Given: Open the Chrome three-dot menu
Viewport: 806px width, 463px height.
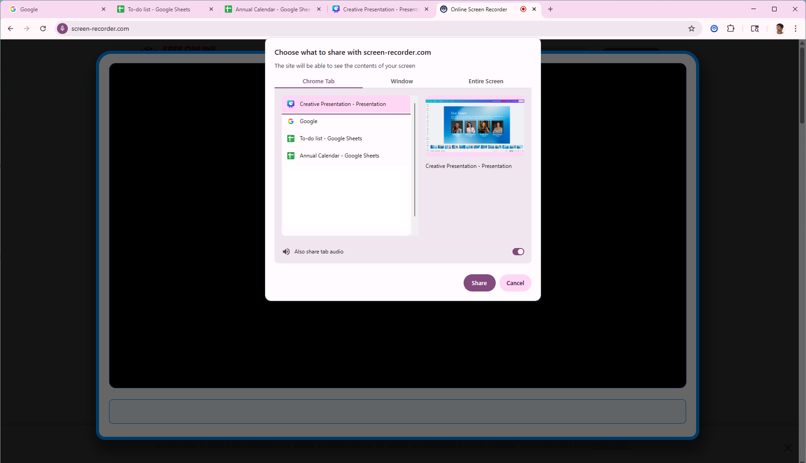Looking at the screenshot, I should pos(795,29).
